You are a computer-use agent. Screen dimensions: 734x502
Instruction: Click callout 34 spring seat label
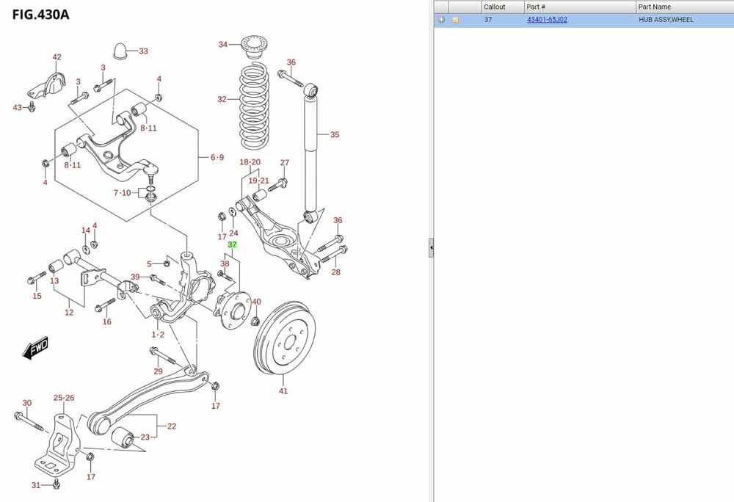[x=223, y=45]
